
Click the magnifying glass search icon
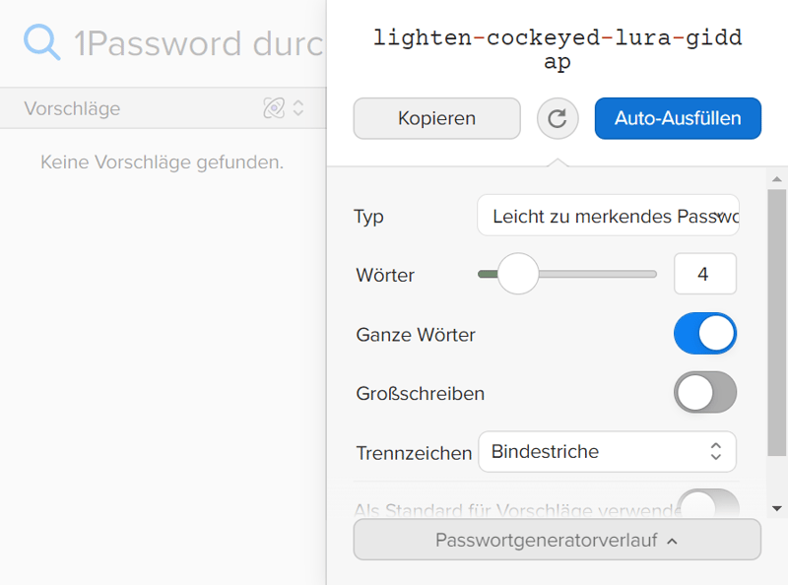click(x=42, y=43)
